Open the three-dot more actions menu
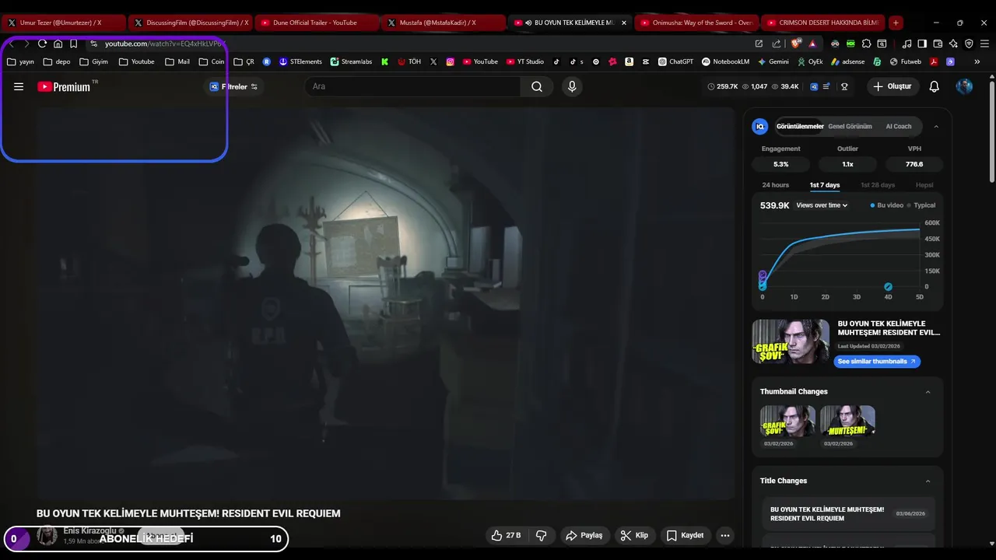The height and width of the screenshot is (560, 996). pyautogui.click(x=725, y=535)
